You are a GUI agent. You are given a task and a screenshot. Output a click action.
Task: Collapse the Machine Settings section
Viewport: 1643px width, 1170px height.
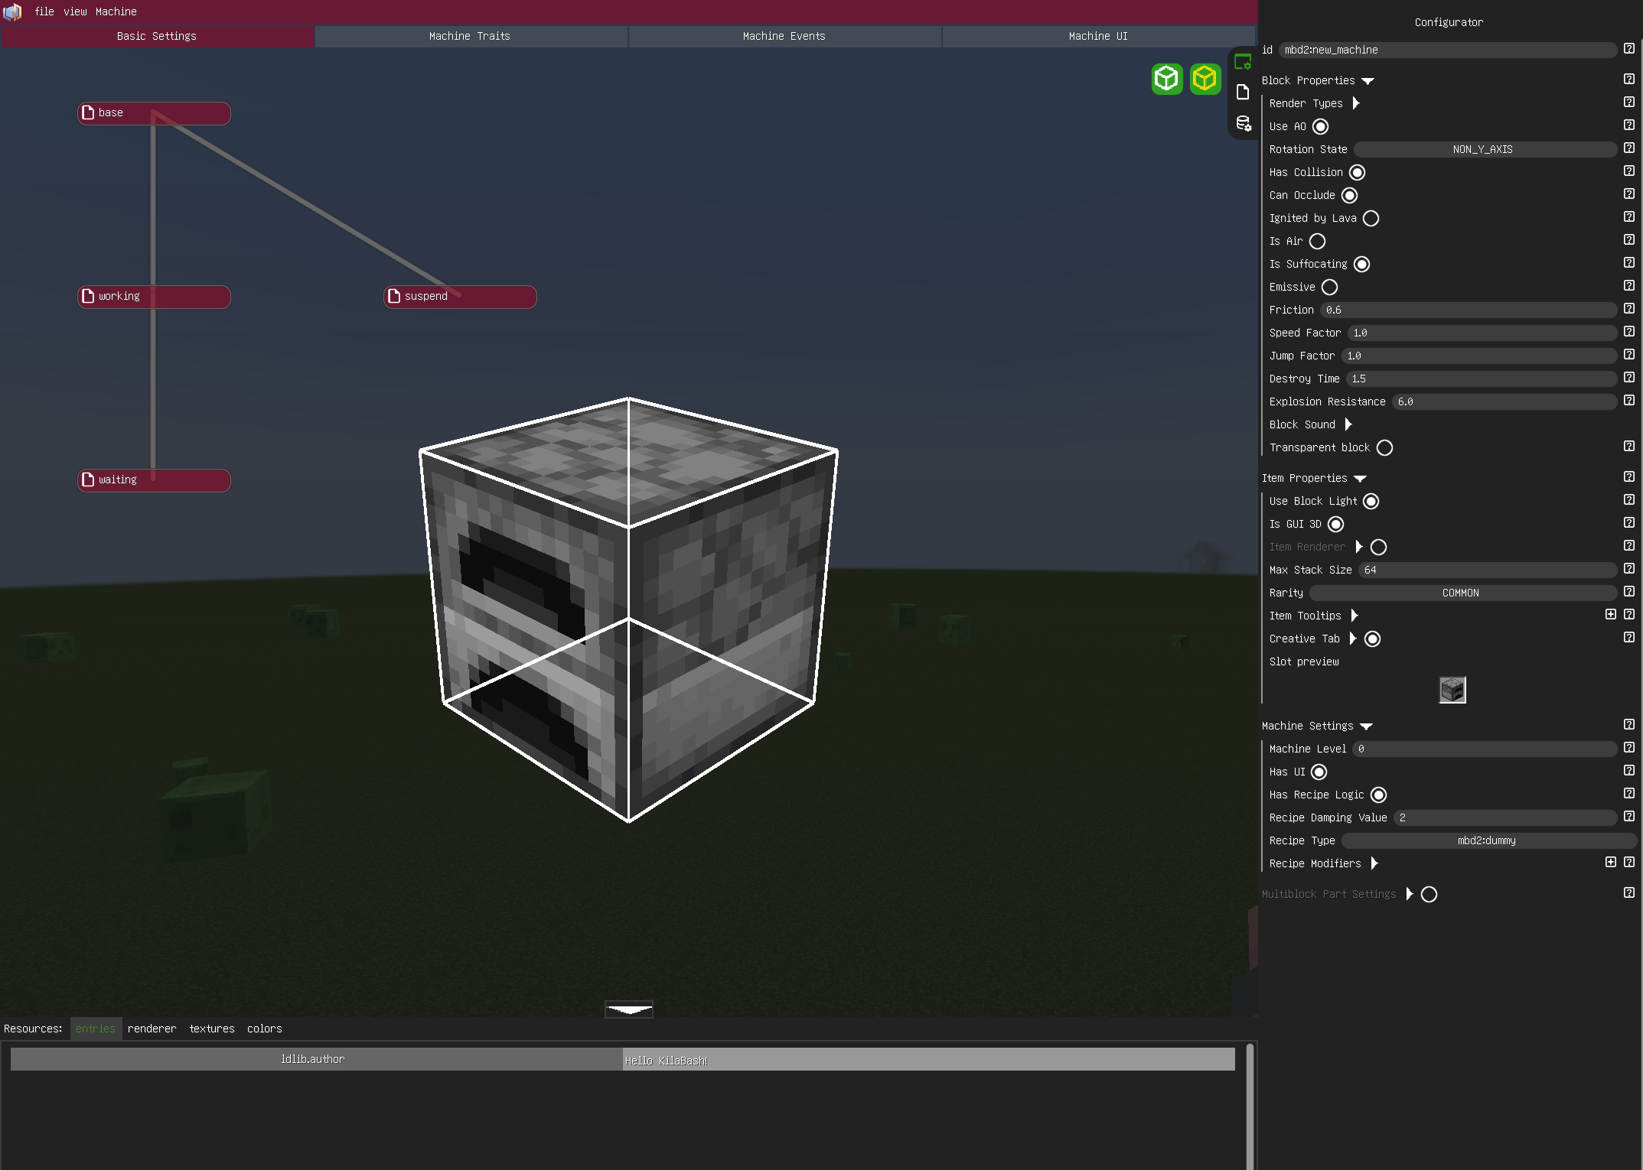(1367, 726)
